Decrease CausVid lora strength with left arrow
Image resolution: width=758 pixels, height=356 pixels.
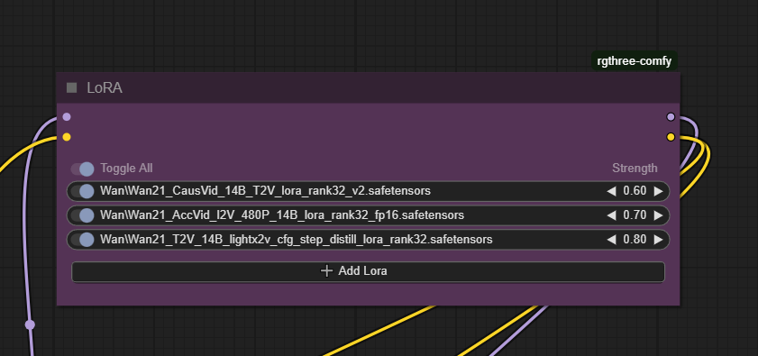click(611, 191)
